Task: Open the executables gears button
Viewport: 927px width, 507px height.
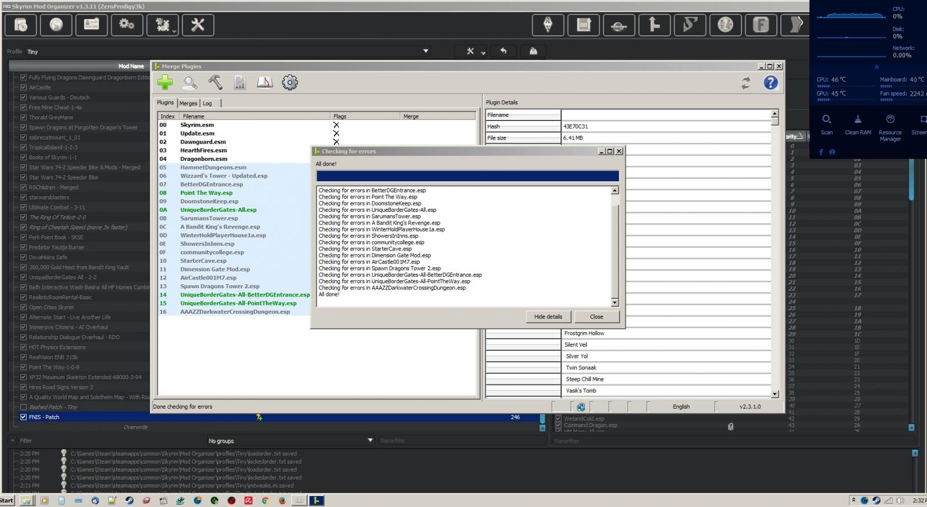Action: (127, 25)
